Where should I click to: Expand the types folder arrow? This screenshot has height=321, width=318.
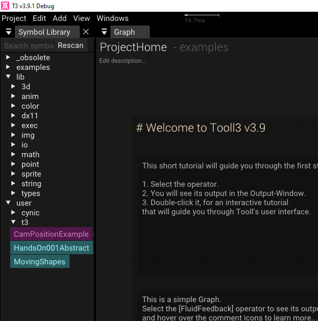coord(13,193)
